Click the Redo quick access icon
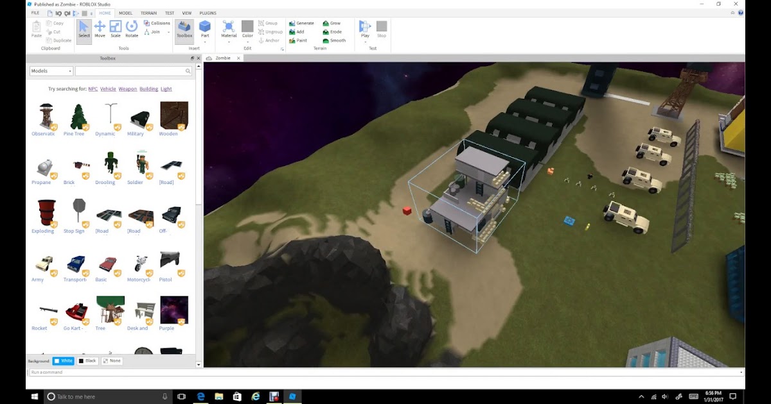The image size is (771, 404). (x=69, y=13)
